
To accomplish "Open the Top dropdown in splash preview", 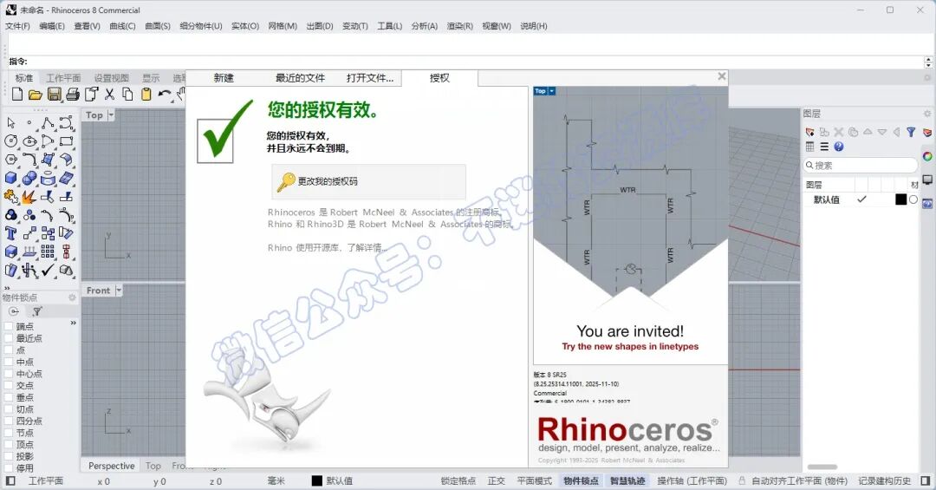I will pyautogui.click(x=551, y=91).
